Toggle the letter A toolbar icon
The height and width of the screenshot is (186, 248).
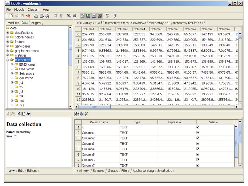[x=94, y=16]
